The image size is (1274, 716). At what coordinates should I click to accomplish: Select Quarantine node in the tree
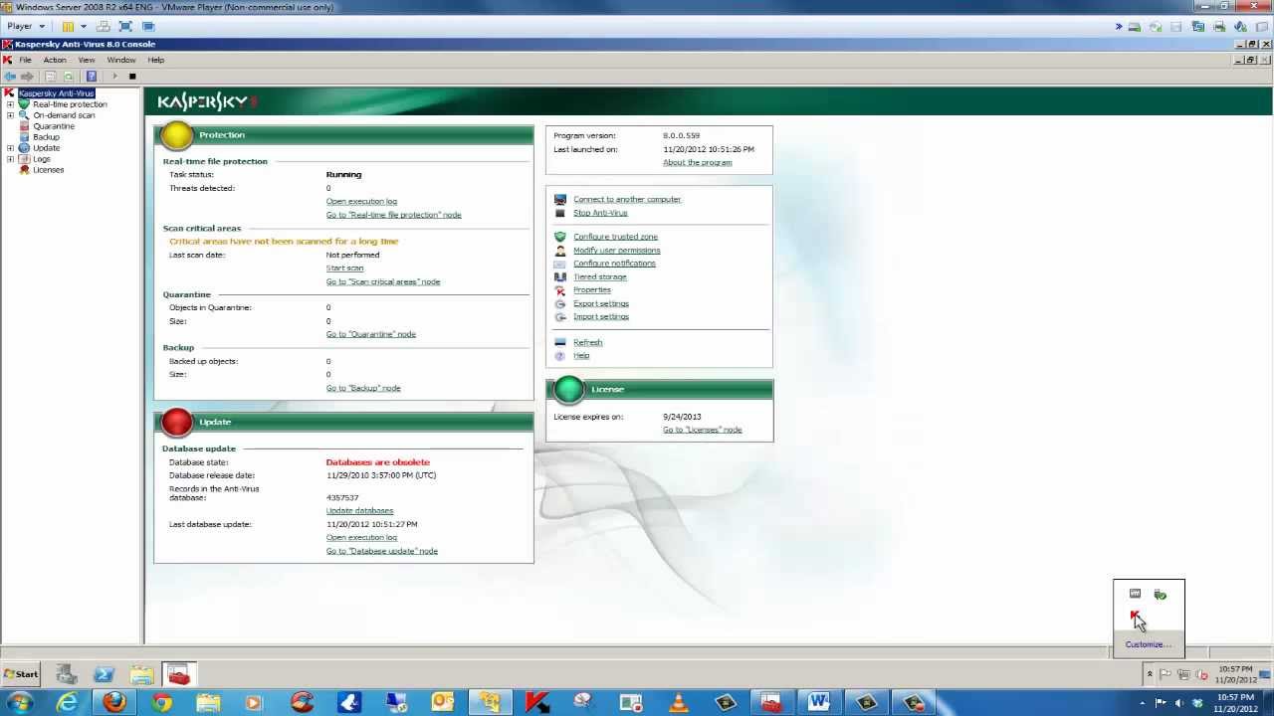[54, 126]
